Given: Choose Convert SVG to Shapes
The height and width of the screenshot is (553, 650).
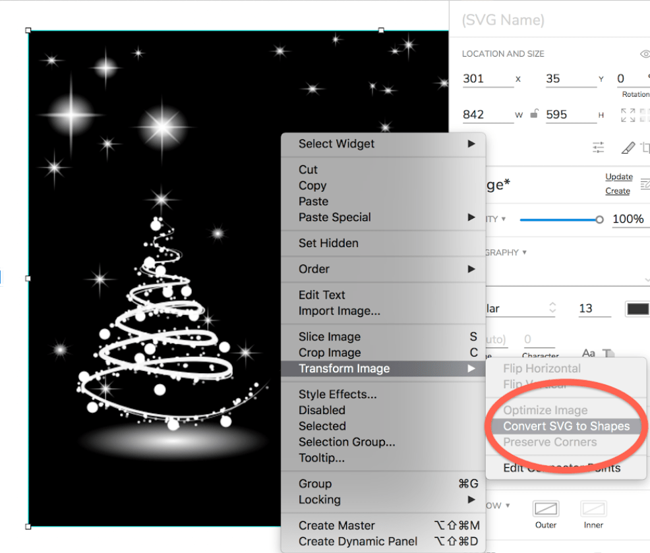Looking at the screenshot, I should 566,426.
